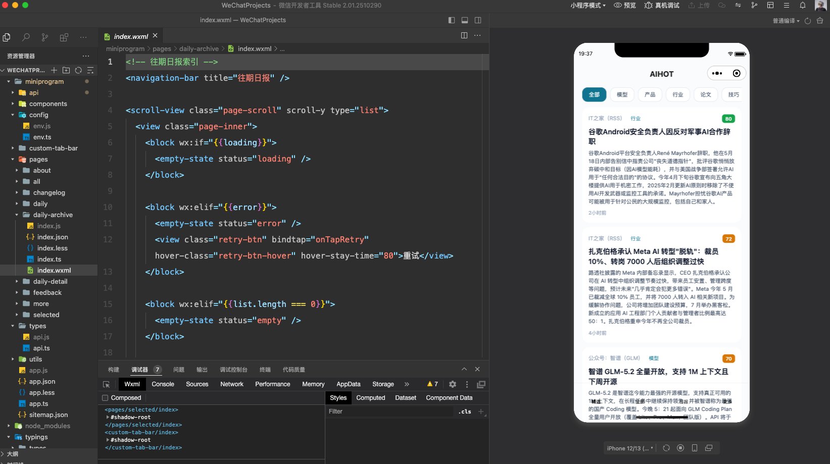Expand #shadow-root under pages/selected/index
Screen dimensions: 830x464
tap(108, 418)
